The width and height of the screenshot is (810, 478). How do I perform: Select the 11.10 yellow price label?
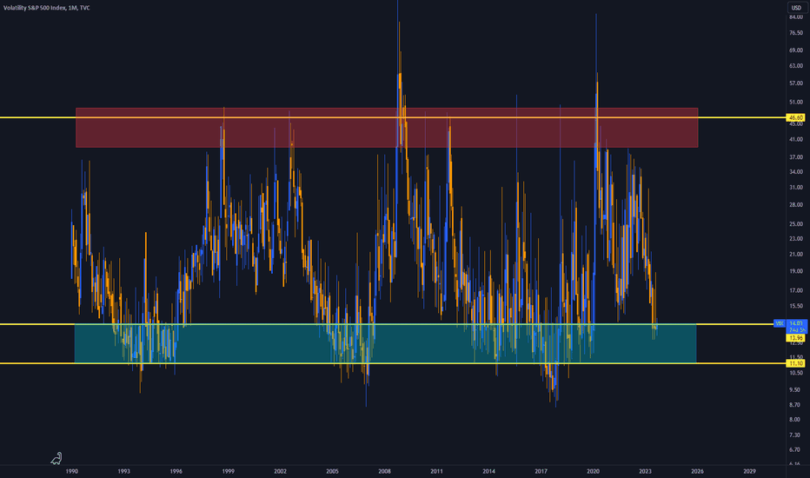tap(796, 363)
